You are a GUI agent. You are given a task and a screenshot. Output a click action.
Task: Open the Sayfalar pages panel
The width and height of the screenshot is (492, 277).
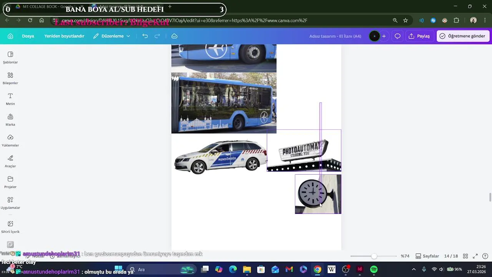[427, 256]
